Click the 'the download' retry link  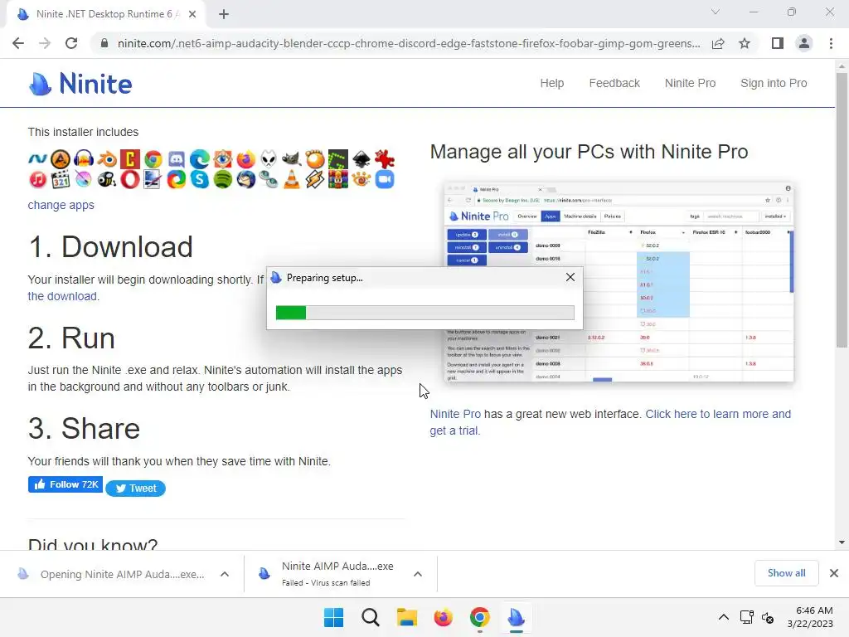pyautogui.click(x=63, y=296)
